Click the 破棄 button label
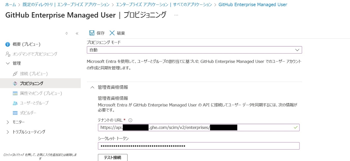 tap(121, 33)
